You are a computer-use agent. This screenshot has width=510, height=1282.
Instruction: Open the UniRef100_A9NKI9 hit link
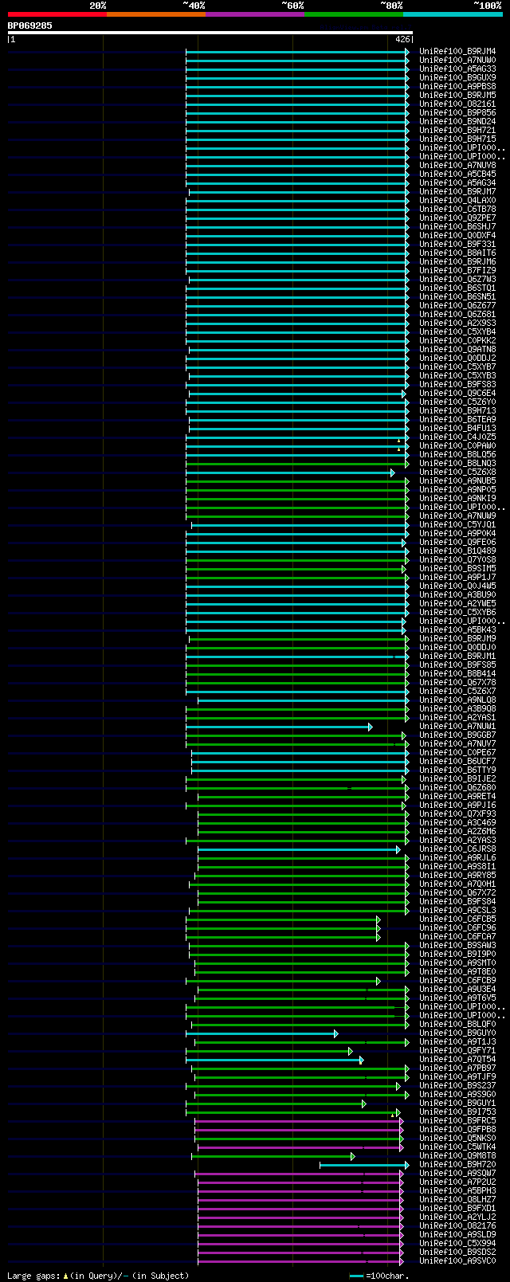pyautogui.click(x=457, y=498)
